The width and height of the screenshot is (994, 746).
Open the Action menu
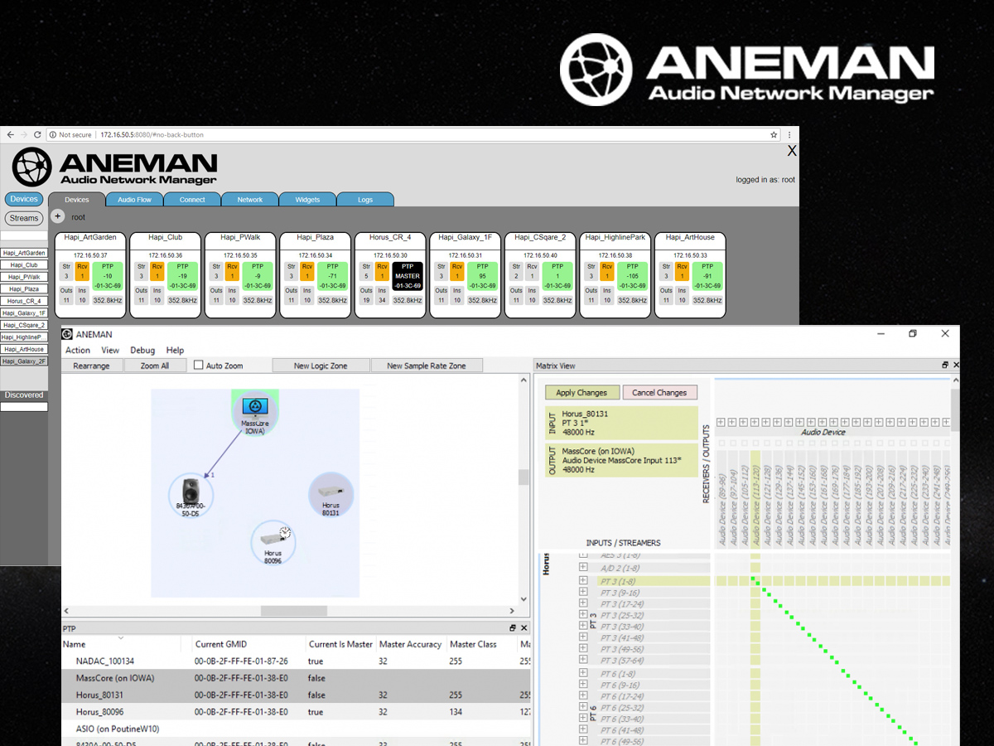click(x=78, y=351)
